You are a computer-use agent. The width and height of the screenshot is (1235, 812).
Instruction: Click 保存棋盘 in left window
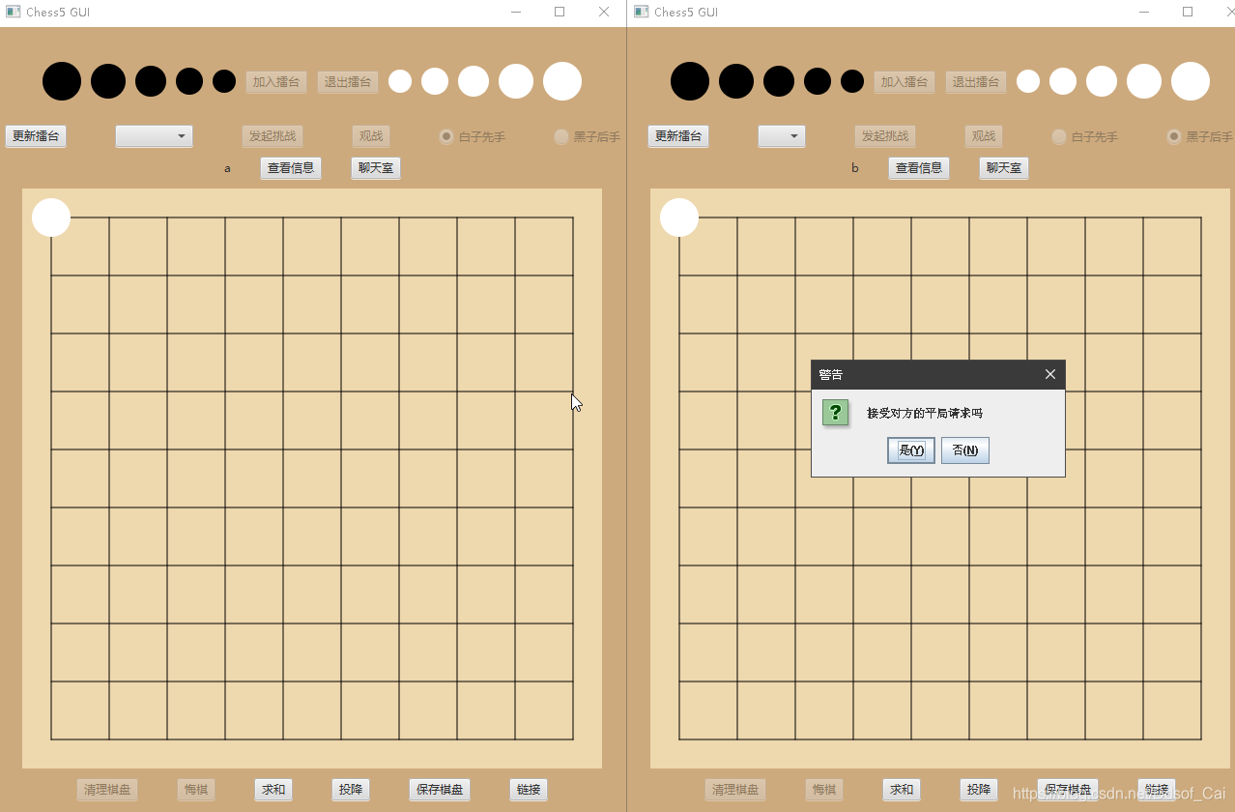[x=440, y=790]
